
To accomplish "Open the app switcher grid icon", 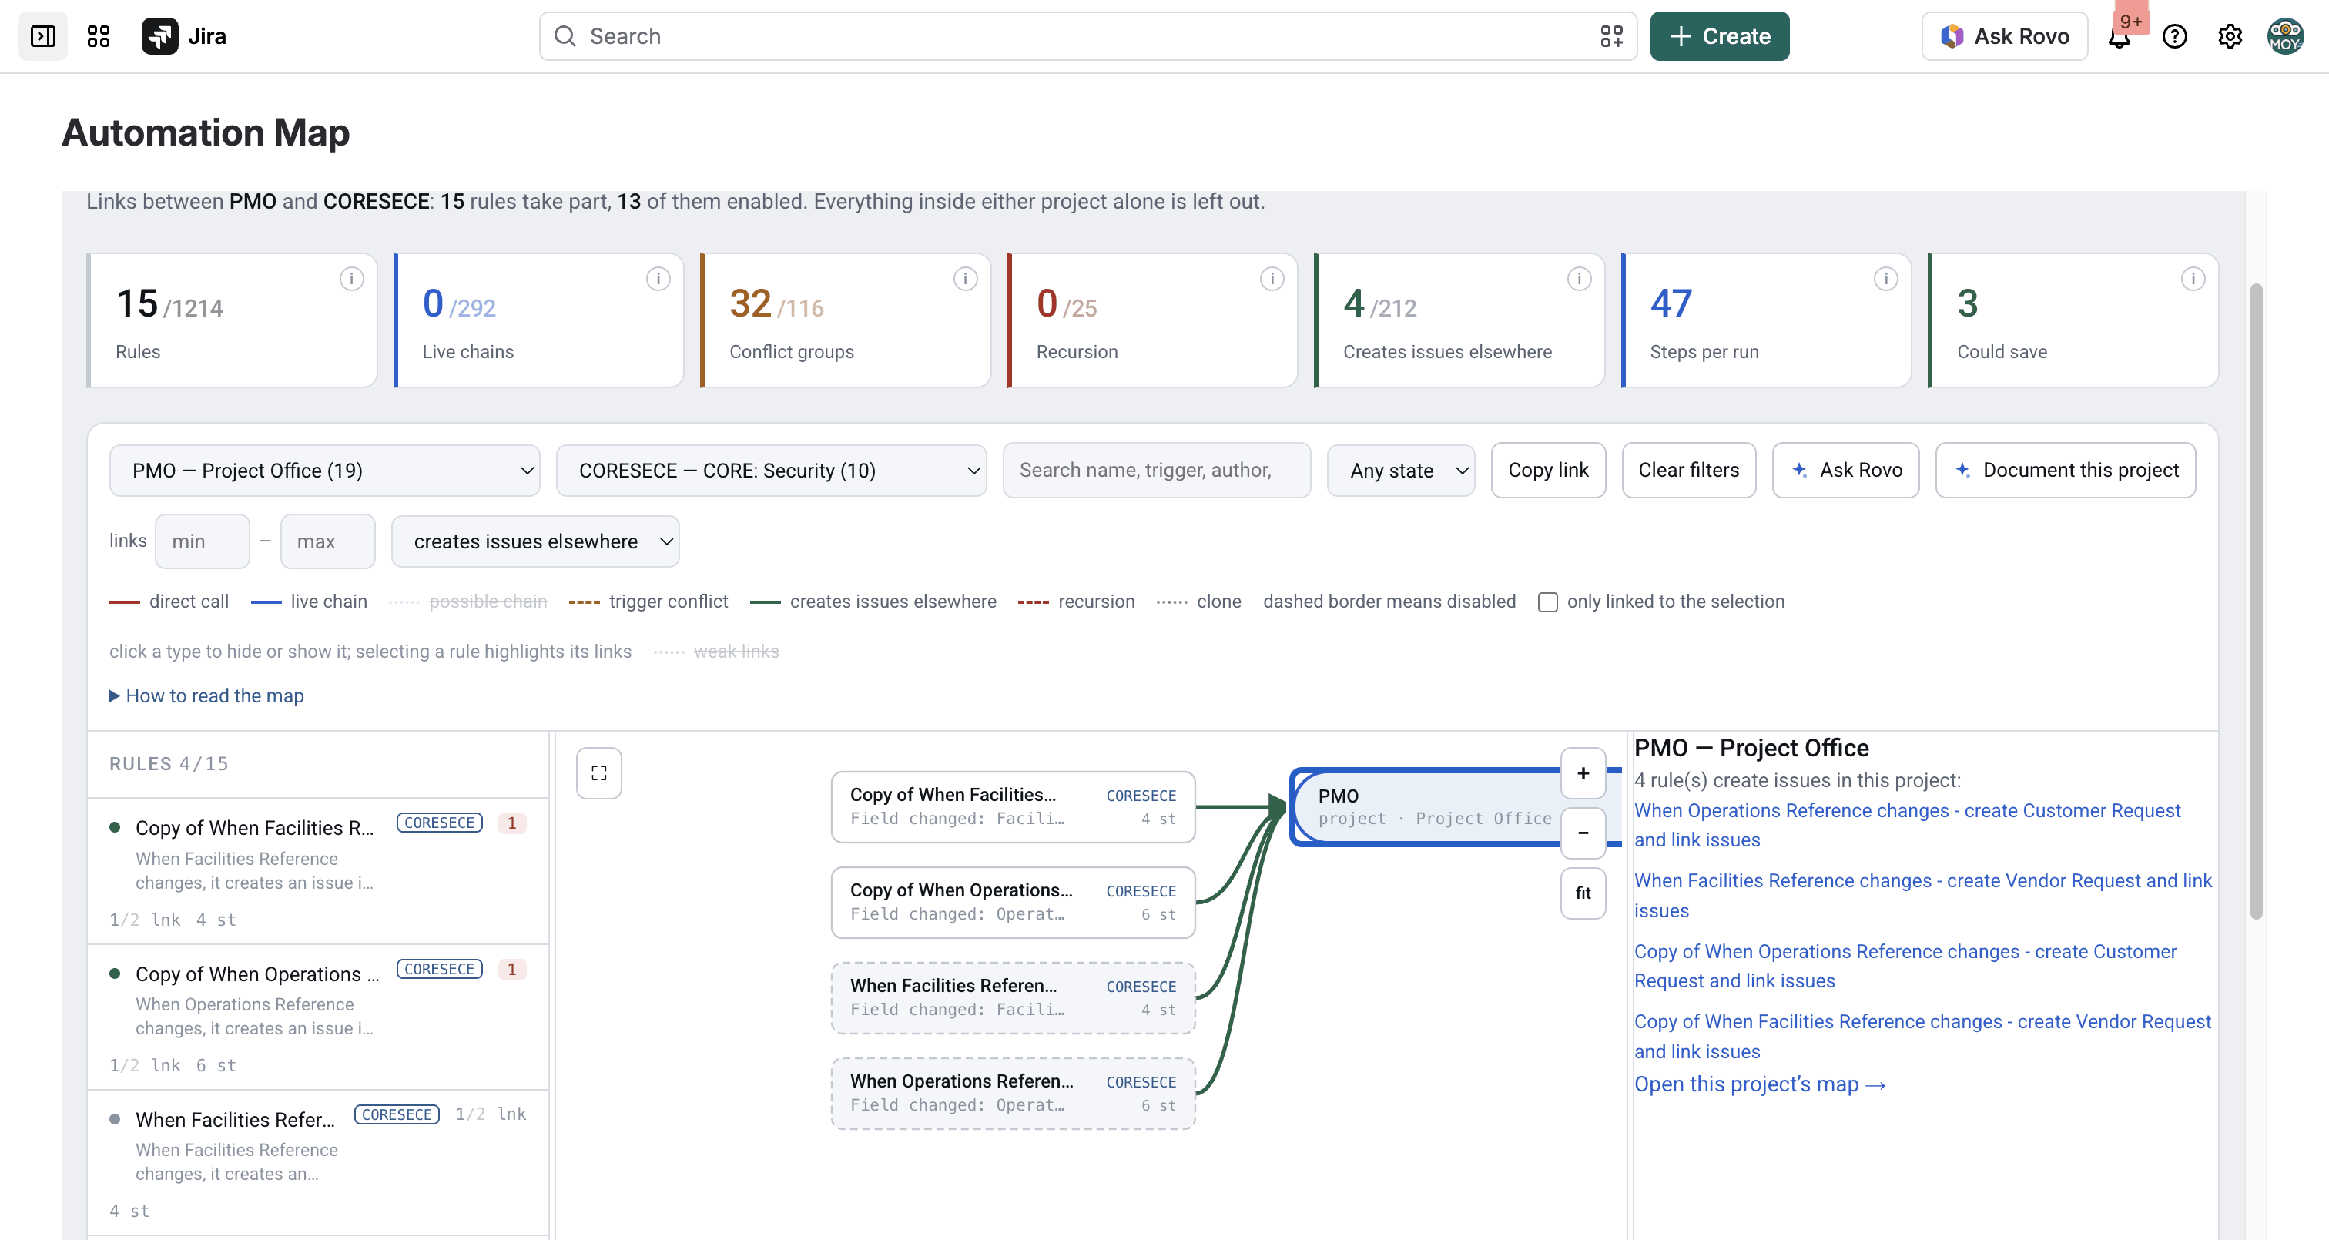I will point(98,36).
